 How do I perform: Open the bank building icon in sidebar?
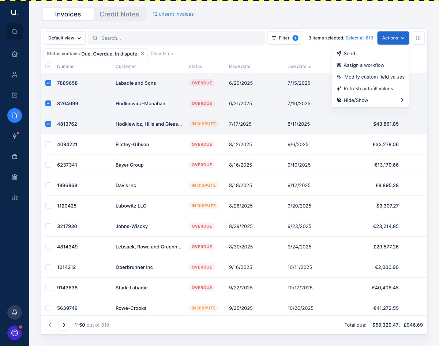pos(15,177)
